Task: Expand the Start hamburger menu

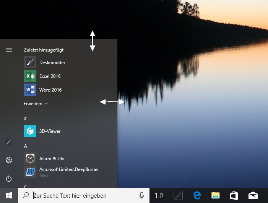Action: coord(9,50)
